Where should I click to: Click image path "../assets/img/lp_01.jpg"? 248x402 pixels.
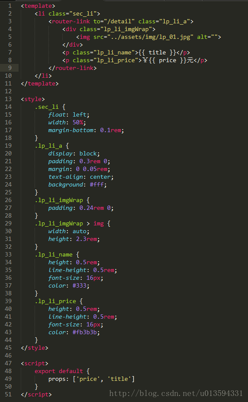pyautogui.click(x=150, y=37)
